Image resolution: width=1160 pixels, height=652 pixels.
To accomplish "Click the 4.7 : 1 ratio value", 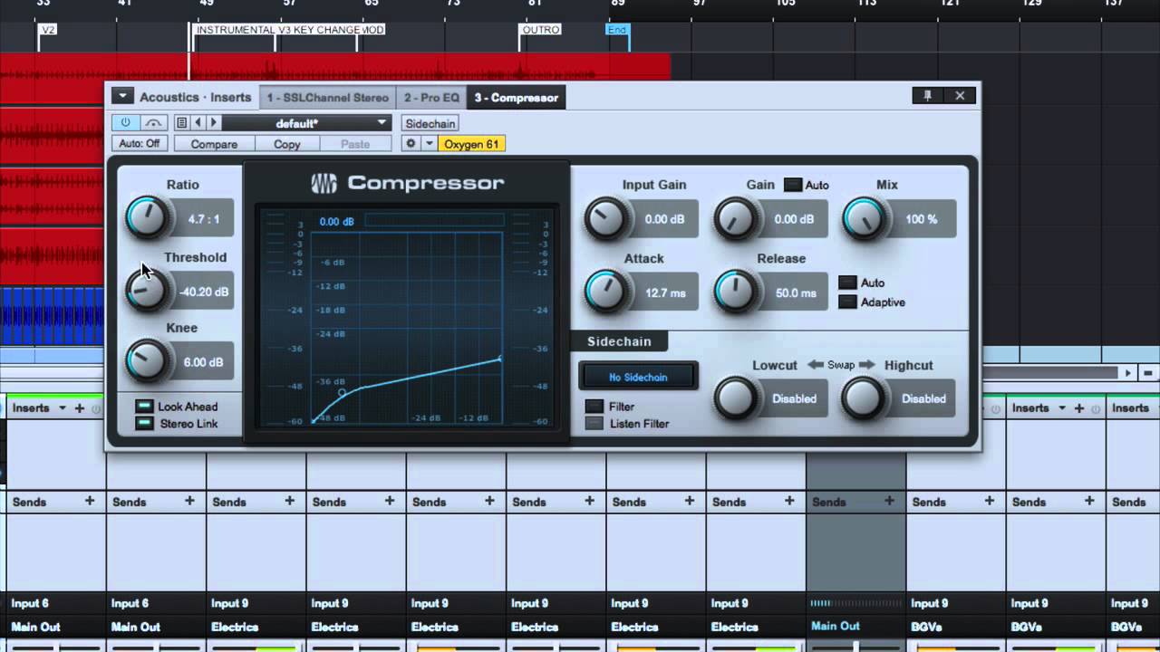I will (x=204, y=219).
